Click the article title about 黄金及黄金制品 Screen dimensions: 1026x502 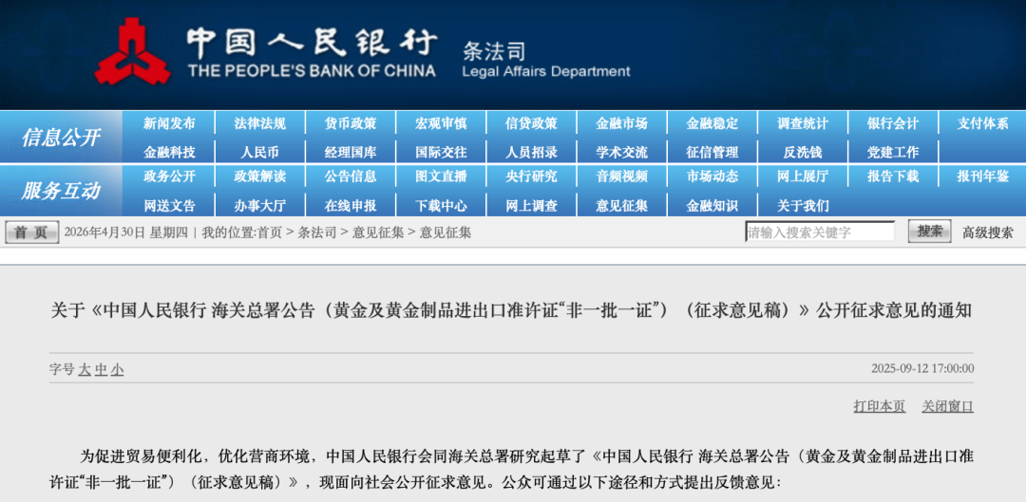coord(511,311)
